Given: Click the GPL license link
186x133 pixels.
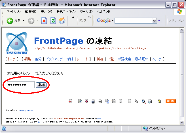Looking at the screenshot, I should coord(100,119).
